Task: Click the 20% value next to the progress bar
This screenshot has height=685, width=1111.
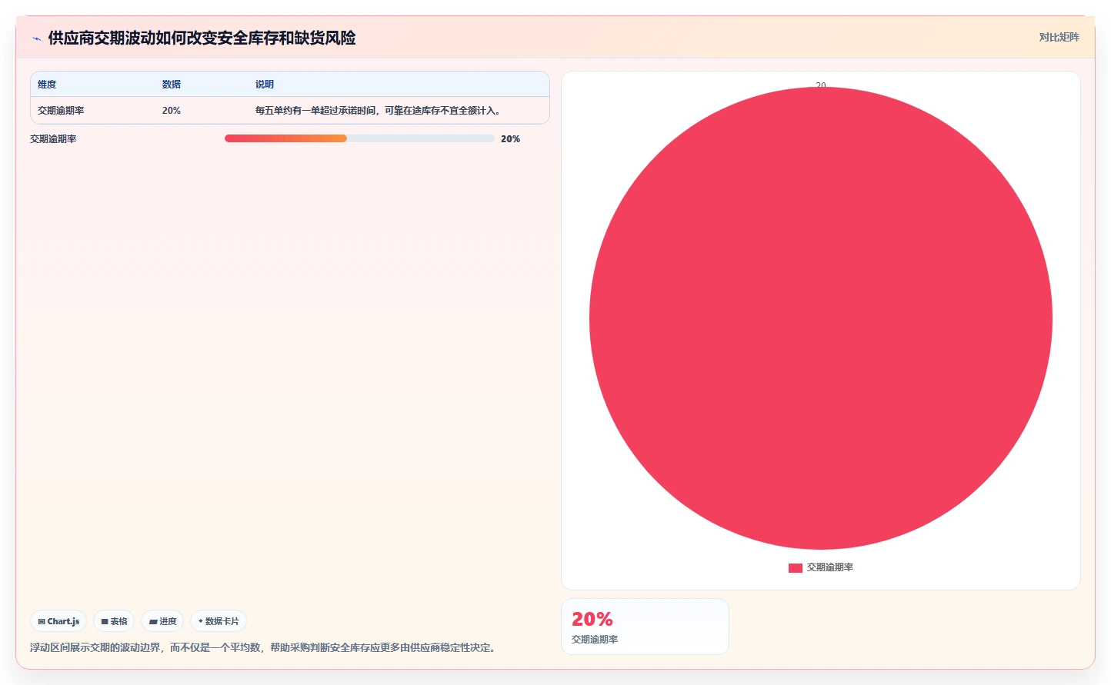Action: tap(510, 139)
